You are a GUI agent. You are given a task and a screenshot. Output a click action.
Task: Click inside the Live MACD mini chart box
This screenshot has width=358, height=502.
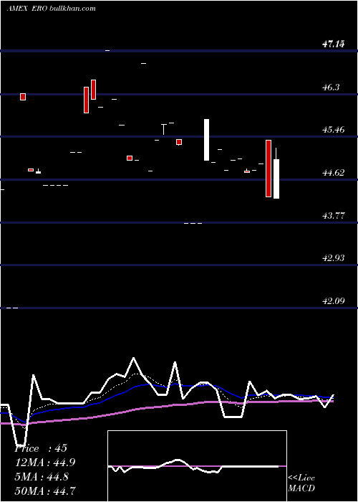tap(197, 466)
